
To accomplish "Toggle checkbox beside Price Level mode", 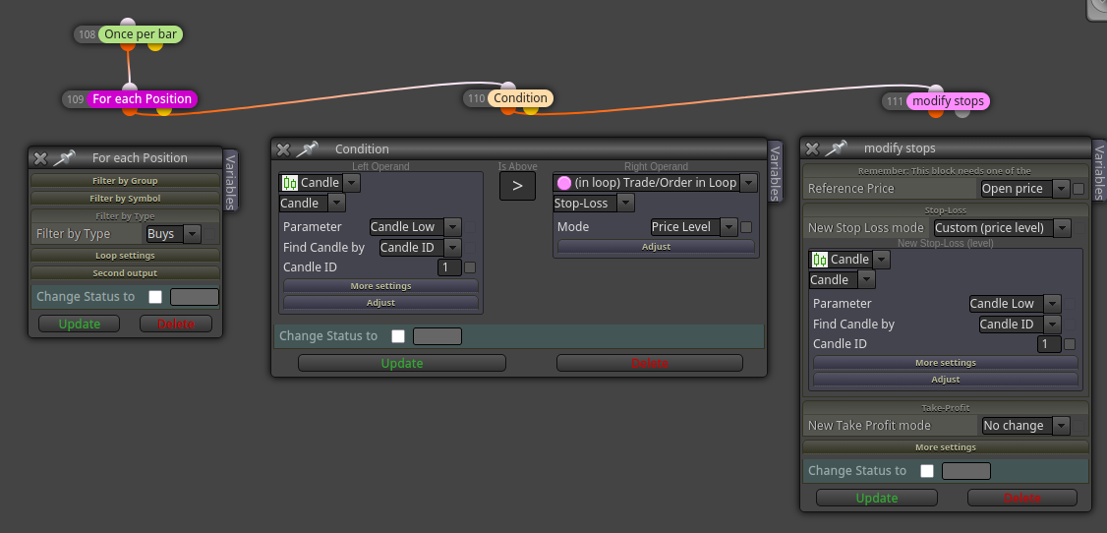I will pos(746,227).
